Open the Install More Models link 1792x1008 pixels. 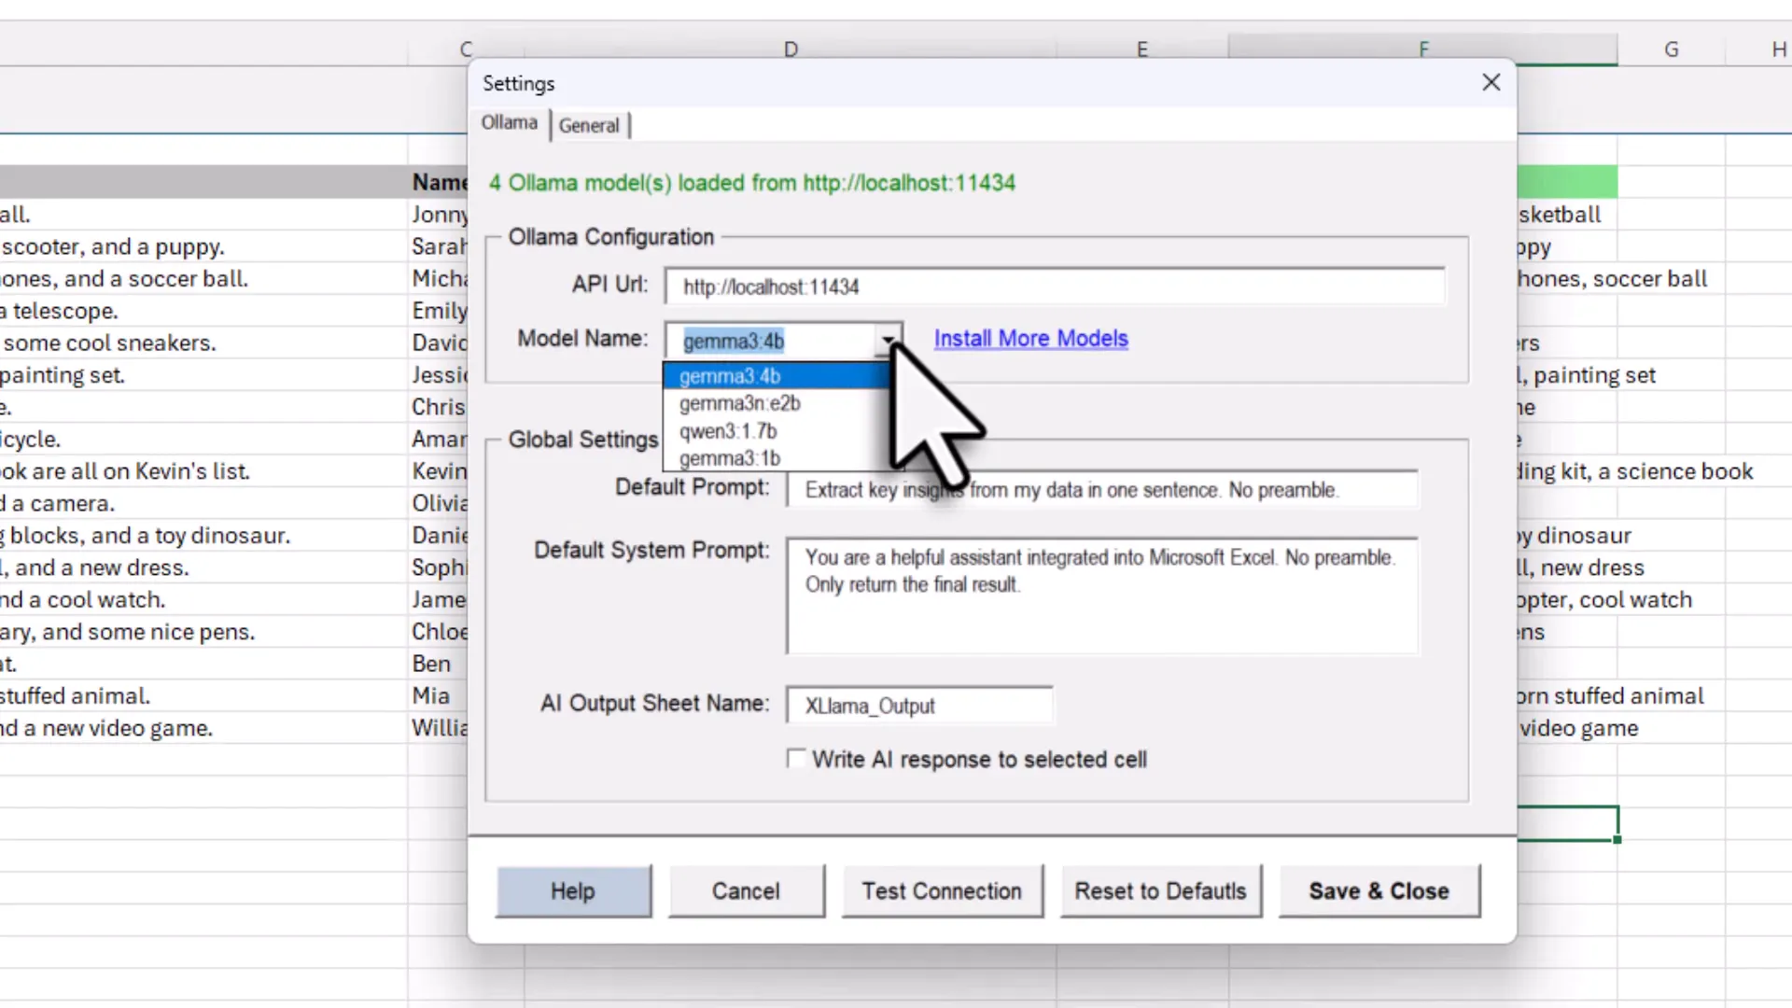[x=1030, y=338]
